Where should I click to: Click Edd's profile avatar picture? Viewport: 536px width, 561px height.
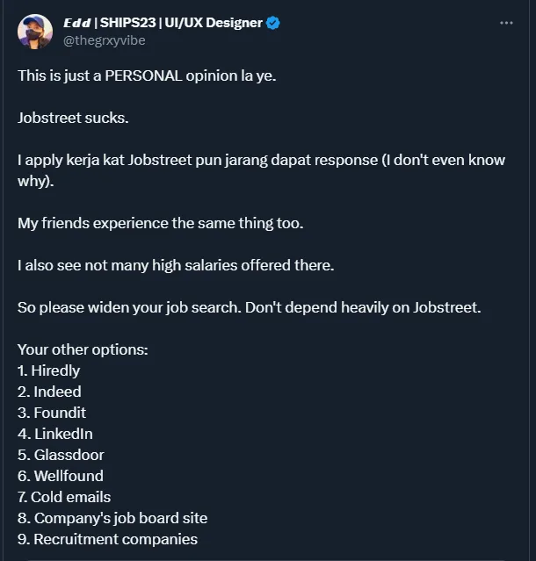[x=34, y=31]
